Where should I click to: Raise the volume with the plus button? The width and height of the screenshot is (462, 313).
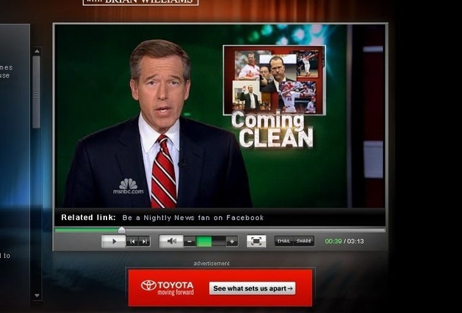[x=232, y=242]
